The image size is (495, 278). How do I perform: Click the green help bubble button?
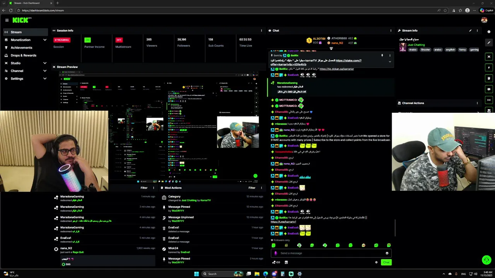click(x=486, y=260)
